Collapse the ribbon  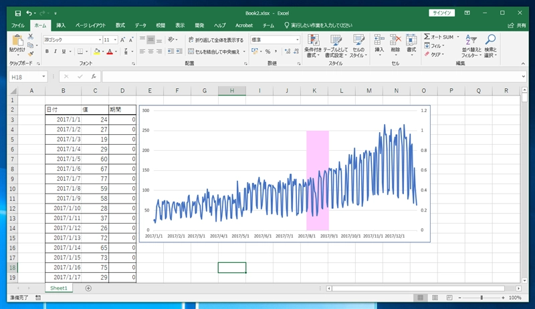(523, 63)
